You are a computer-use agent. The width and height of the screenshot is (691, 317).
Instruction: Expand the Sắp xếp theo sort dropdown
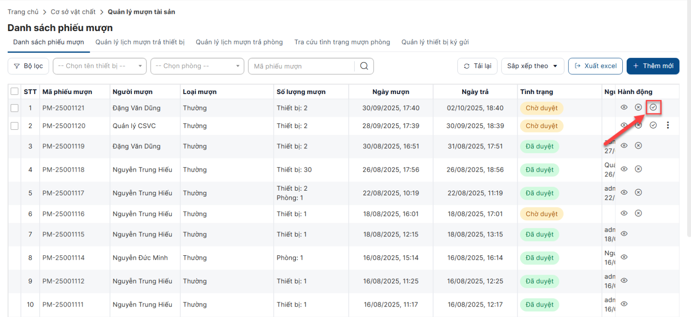tap(532, 66)
